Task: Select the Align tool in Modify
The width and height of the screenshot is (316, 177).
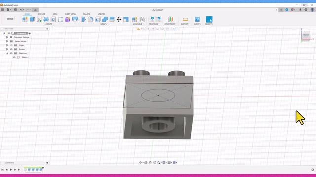Action: 126,19
